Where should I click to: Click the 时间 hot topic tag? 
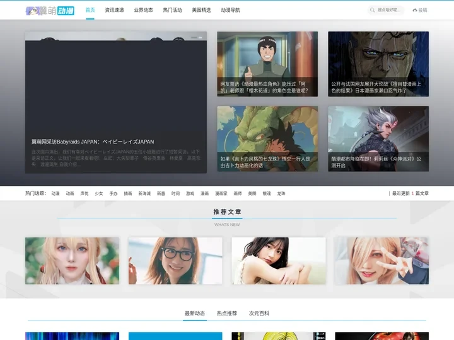click(175, 193)
